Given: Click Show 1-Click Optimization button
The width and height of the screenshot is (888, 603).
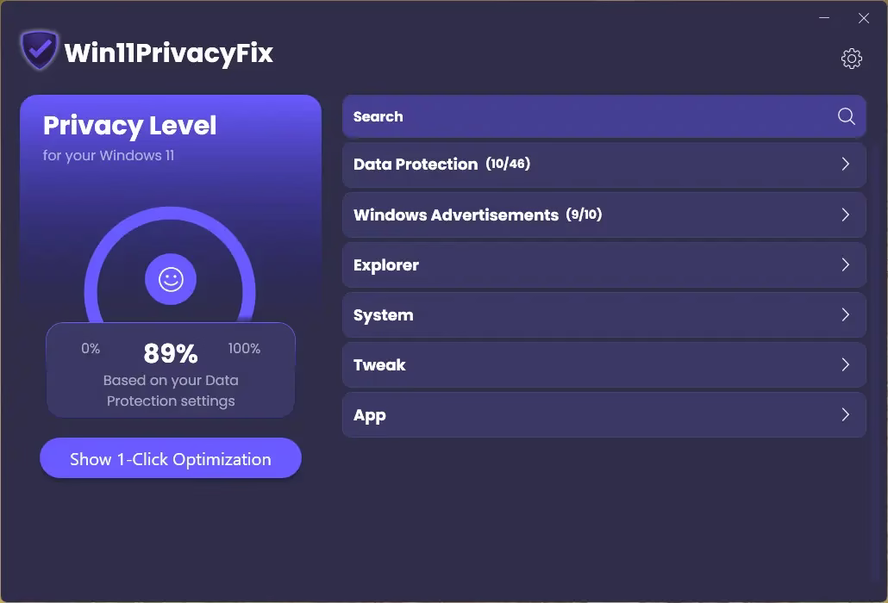Looking at the screenshot, I should (x=171, y=458).
